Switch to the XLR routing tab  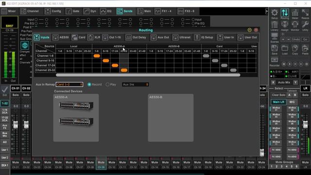[x=94, y=37]
